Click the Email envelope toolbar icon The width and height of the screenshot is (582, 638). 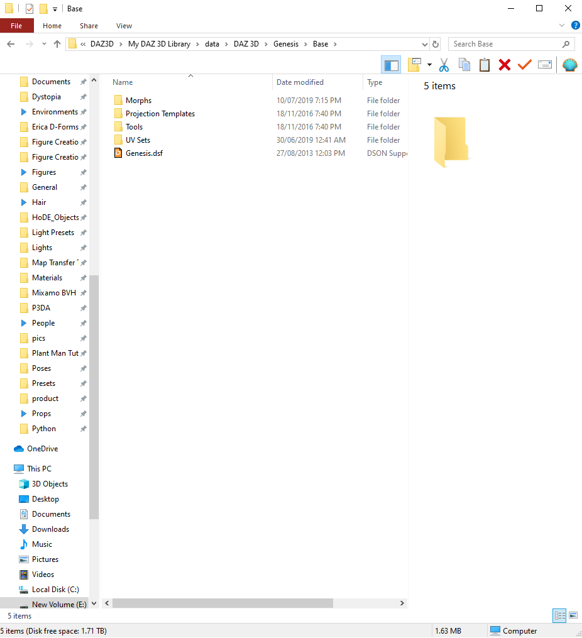pyautogui.click(x=544, y=65)
